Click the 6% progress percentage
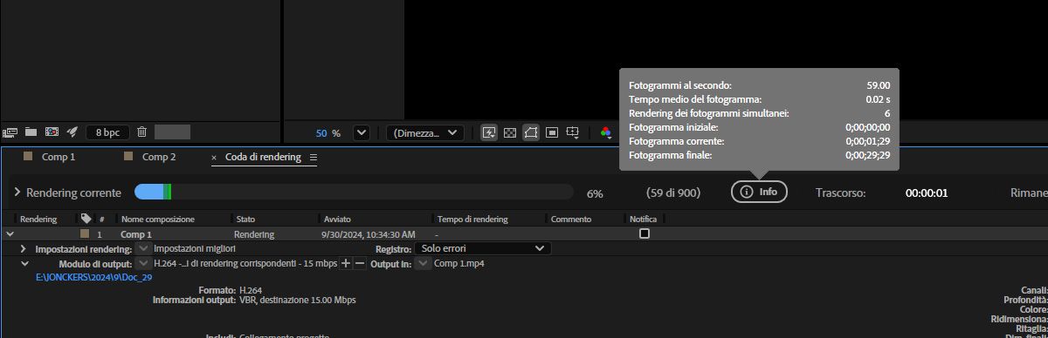1048x338 pixels. click(595, 193)
